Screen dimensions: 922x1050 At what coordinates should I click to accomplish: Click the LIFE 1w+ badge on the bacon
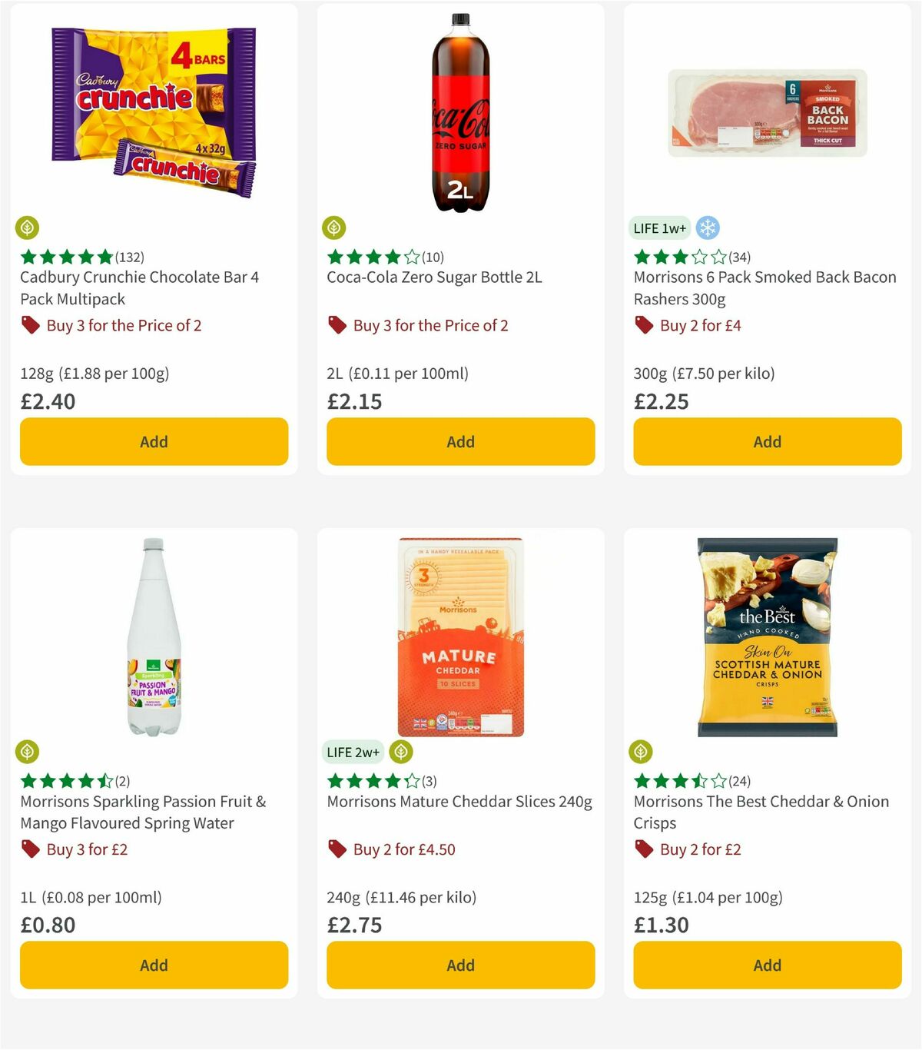click(x=658, y=228)
